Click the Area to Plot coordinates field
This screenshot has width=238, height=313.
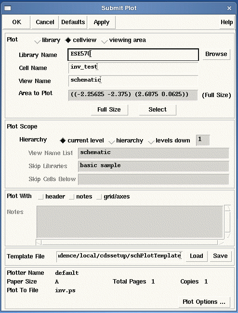coord(133,95)
